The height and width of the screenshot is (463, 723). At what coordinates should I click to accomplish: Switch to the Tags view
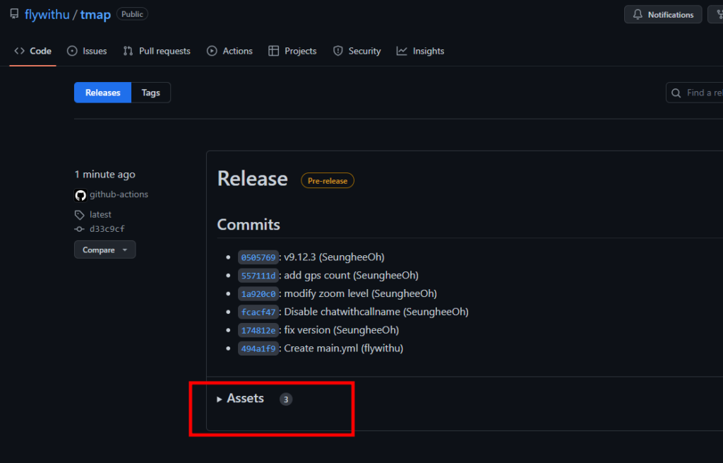pyautogui.click(x=150, y=93)
